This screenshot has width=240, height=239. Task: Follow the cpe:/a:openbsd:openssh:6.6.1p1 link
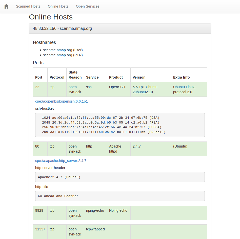tap(61, 101)
